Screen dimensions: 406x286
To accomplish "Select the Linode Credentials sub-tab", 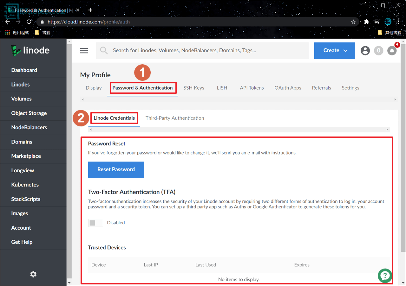I will [114, 118].
